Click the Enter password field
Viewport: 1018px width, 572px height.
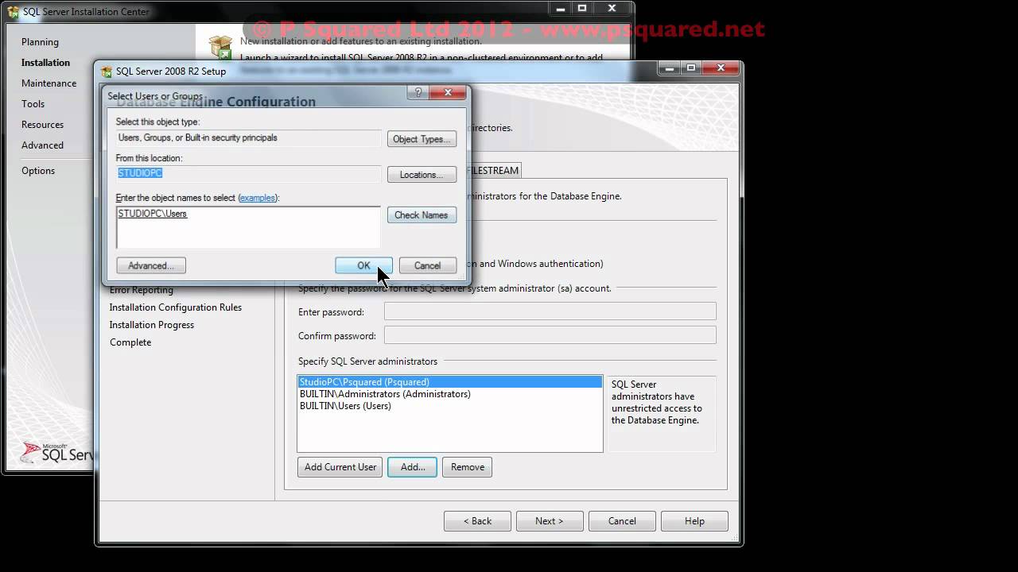pyautogui.click(x=550, y=311)
